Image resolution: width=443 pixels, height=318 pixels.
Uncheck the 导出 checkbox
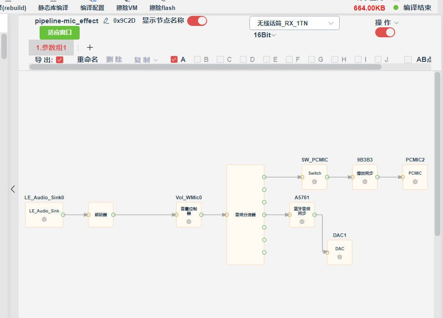click(x=60, y=60)
